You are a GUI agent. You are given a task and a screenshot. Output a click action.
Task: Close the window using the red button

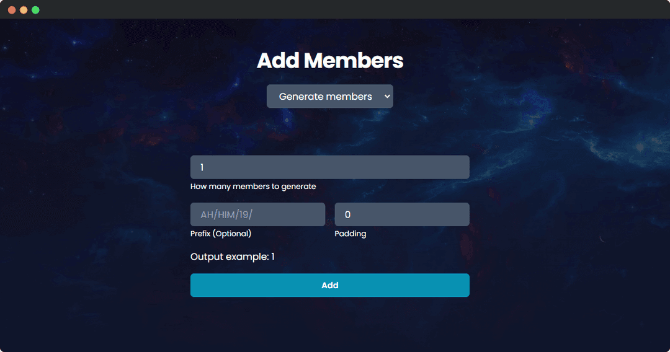point(12,10)
